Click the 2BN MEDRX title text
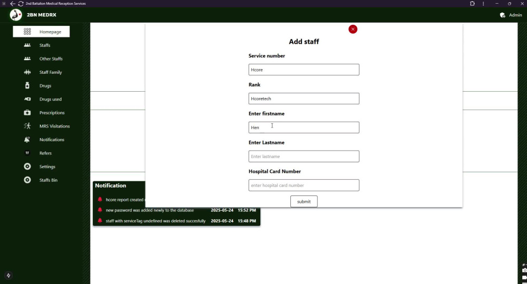 pos(42,15)
